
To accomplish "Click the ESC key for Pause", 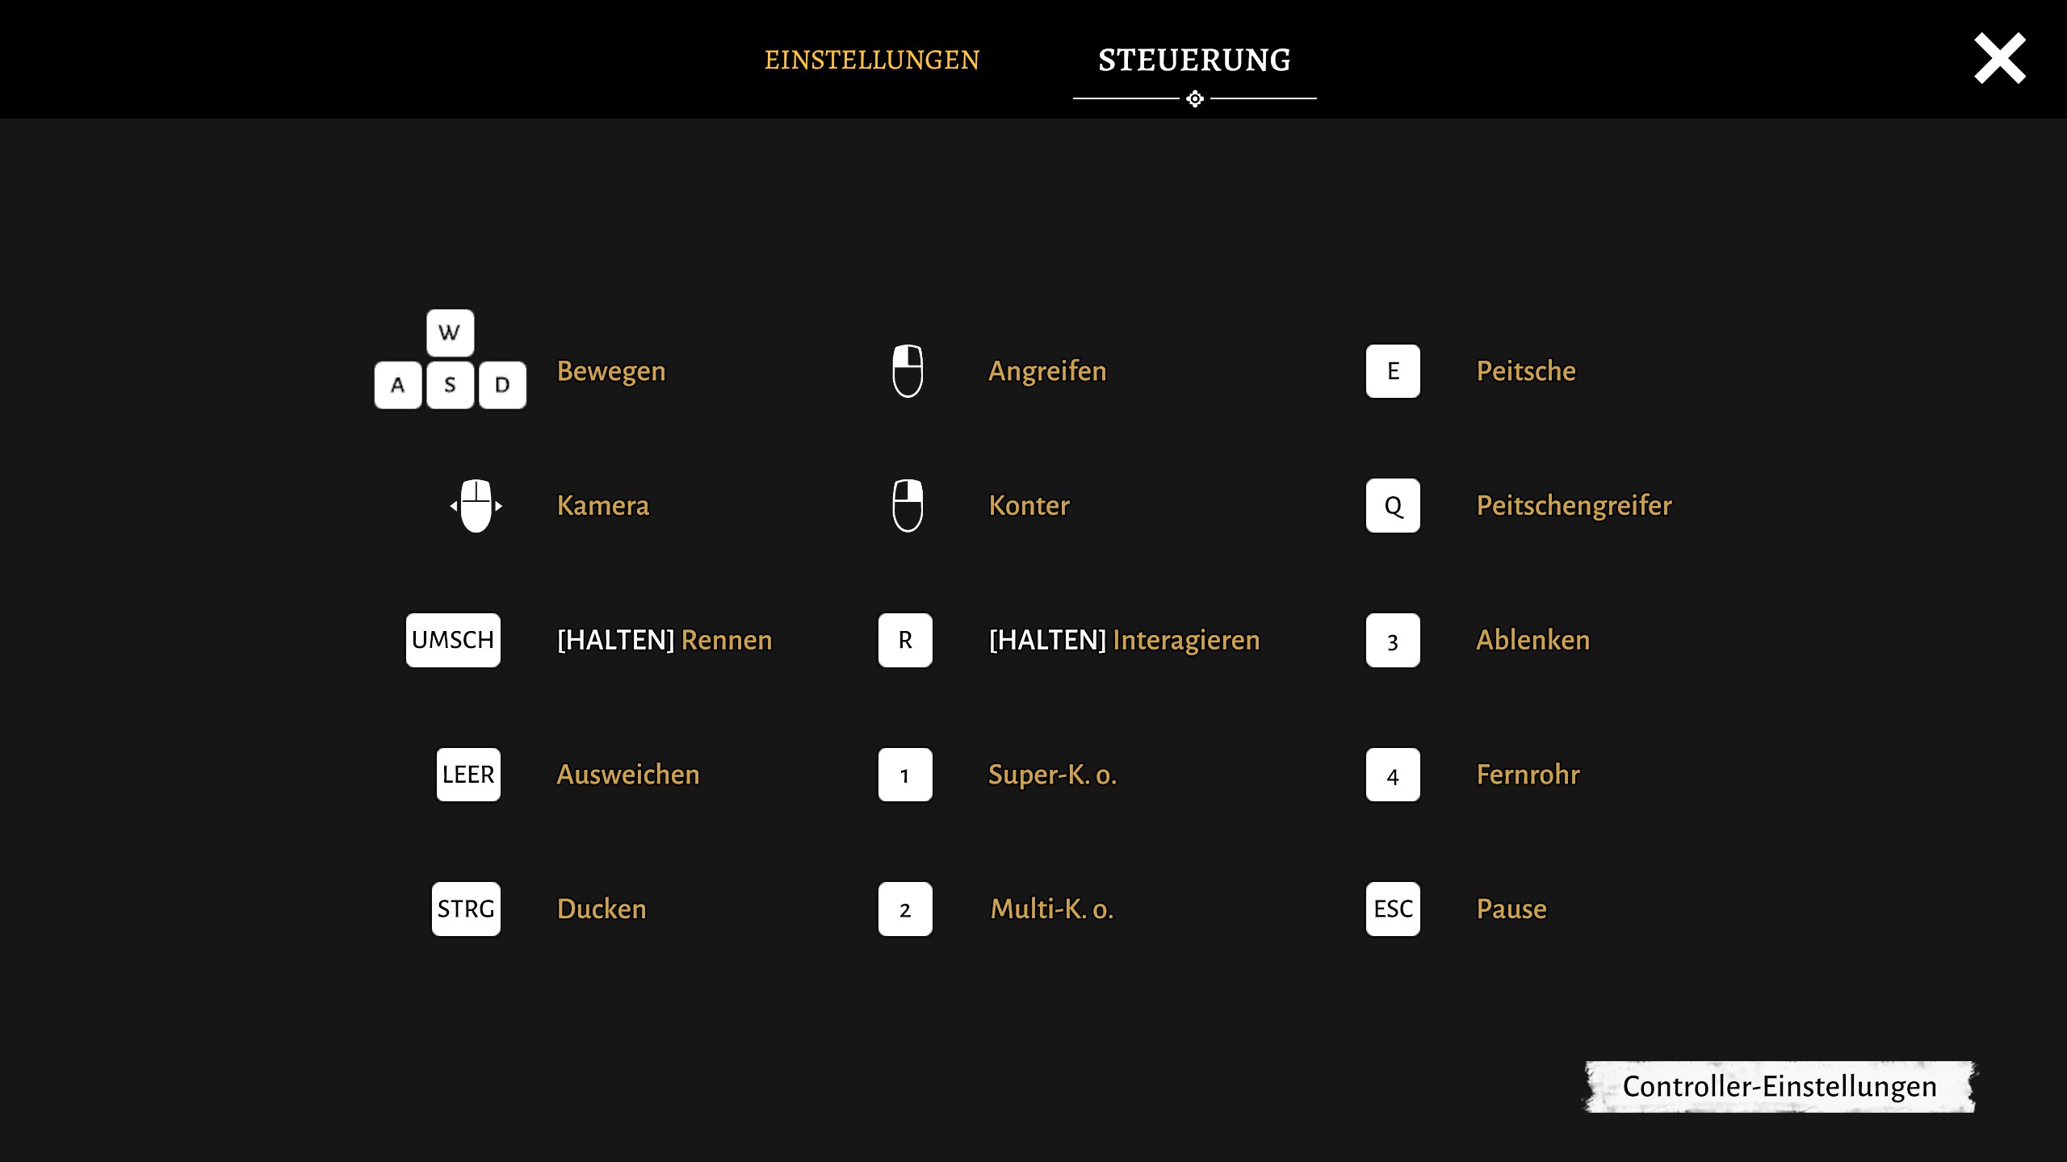I will [1393, 909].
